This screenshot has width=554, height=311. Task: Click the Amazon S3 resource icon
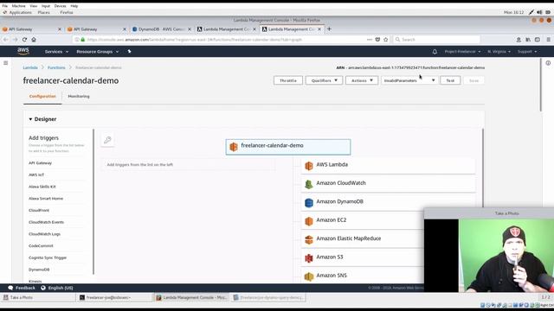point(309,257)
